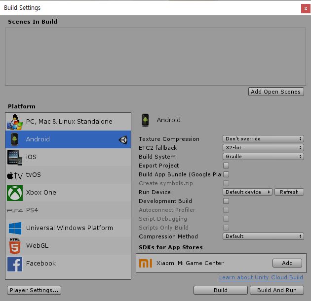The height and width of the screenshot is (301, 311).
Task: Open Learn about Unity Cloud Build link
Action: point(261,277)
